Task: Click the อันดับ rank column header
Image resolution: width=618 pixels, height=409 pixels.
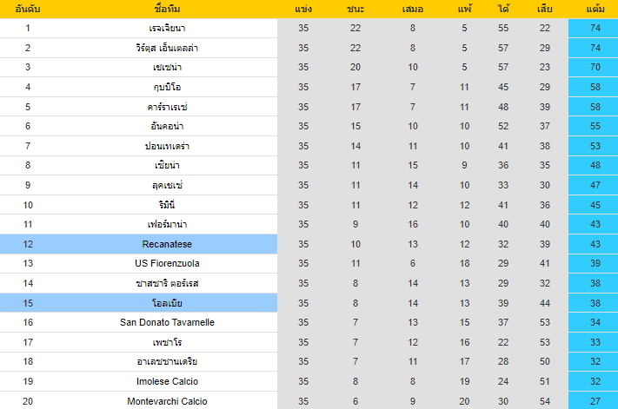Action: 28,9
